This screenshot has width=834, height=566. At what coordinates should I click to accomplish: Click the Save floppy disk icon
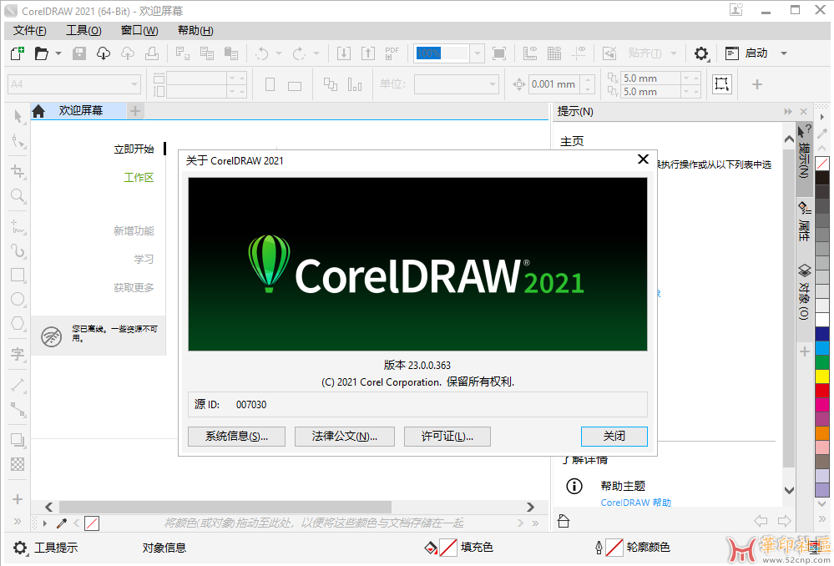pos(79,53)
